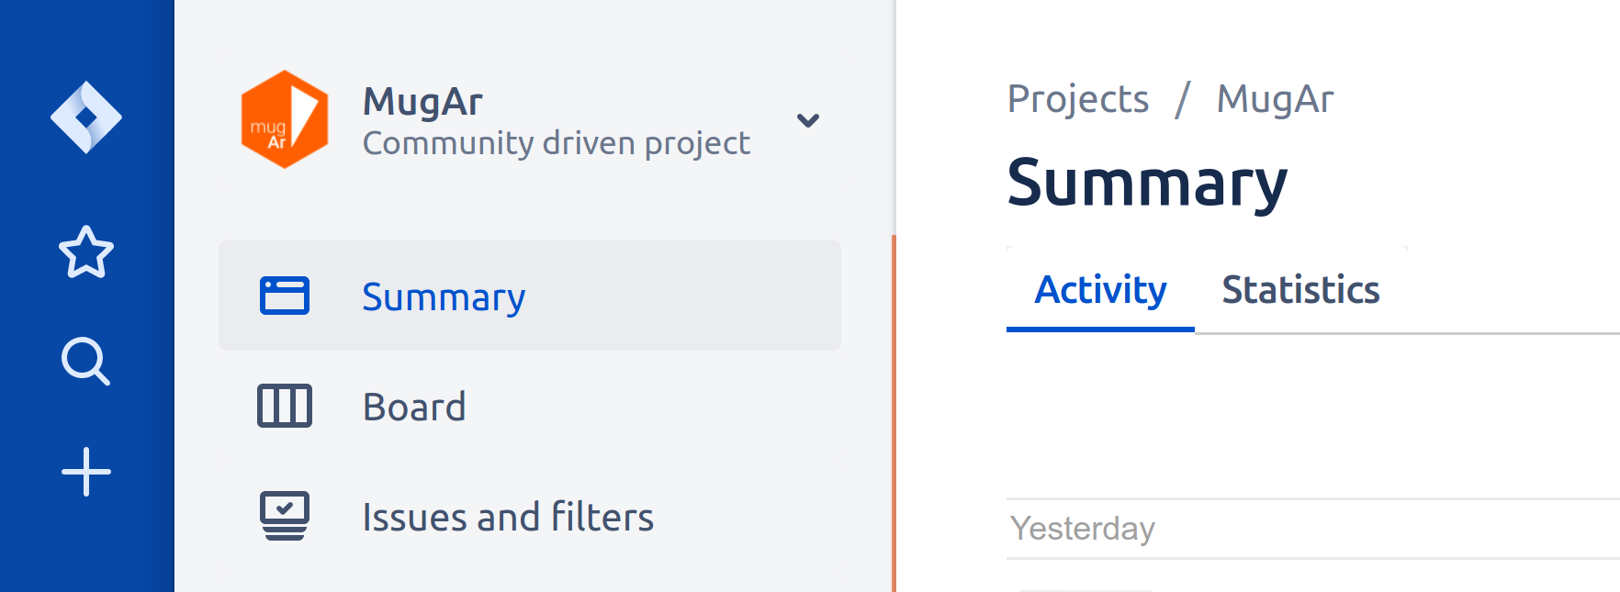The image size is (1620, 592).
Task: Click the blue Summary card icon in sidebar
Action: click(285, 296)
